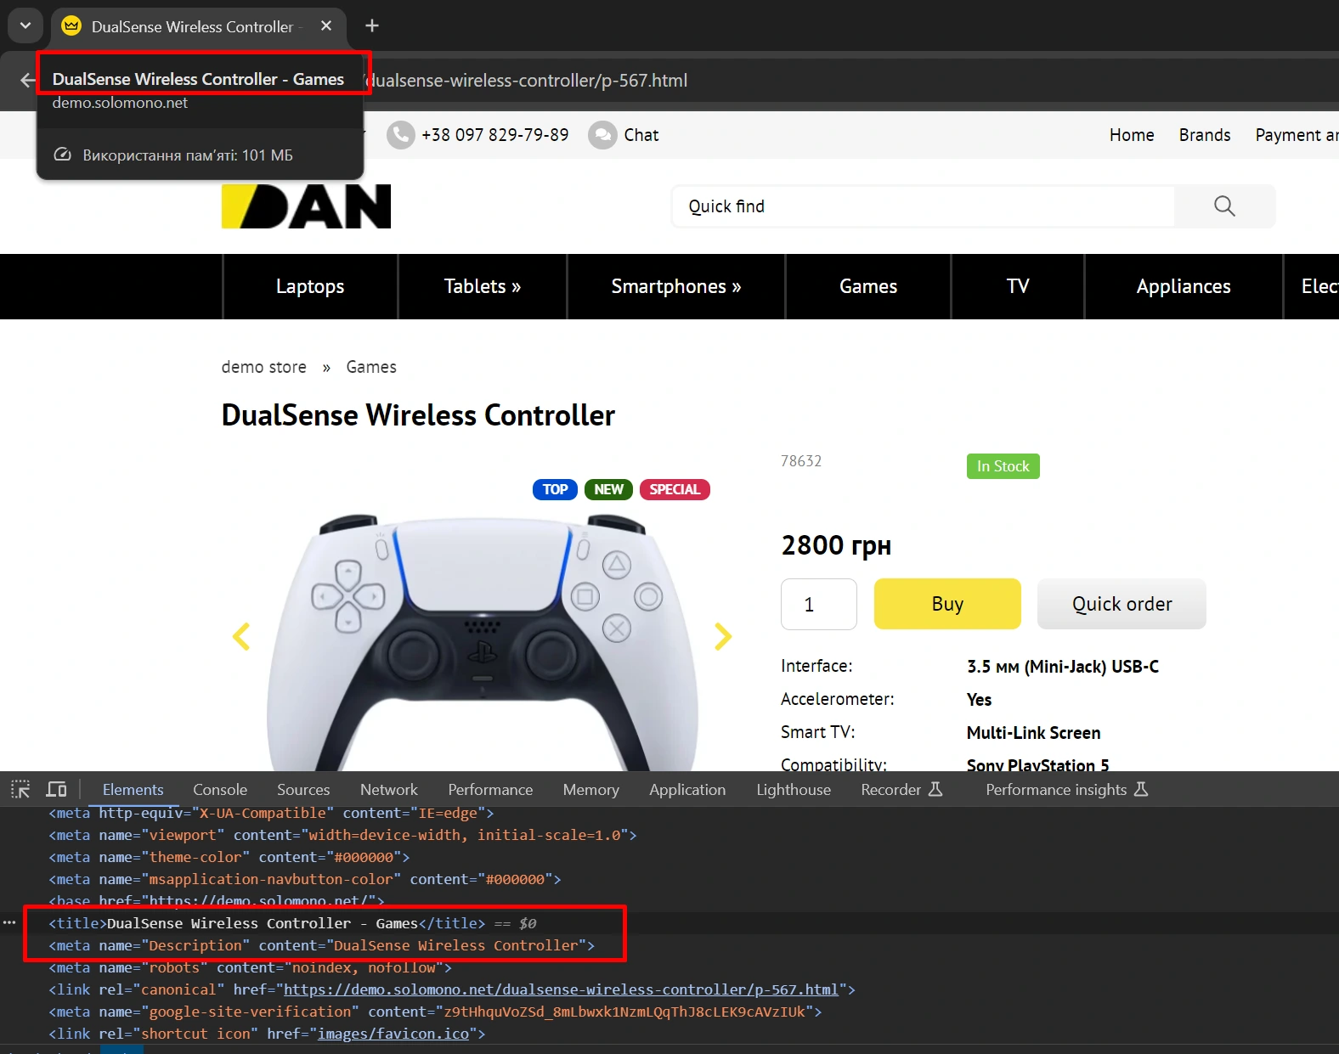Image resolution: width=1339 pixels, height=1054 pixels.
Task: Click the Quick find search field
Action: [922, 206]
